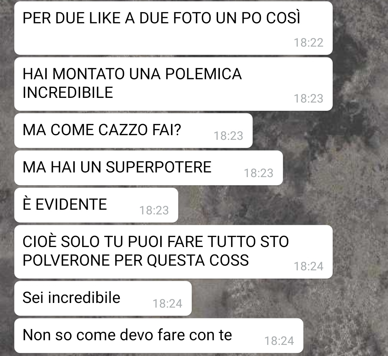
Task: Click the timestamp on the POLEMICA INCREDIBILE message
Action: coord(309,99)
